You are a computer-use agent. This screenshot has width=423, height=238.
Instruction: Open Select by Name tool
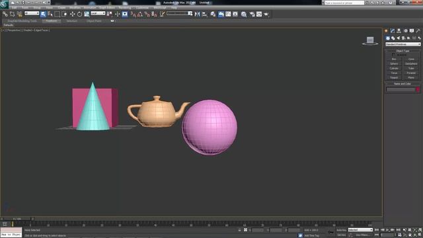click(x=50, y=14)
